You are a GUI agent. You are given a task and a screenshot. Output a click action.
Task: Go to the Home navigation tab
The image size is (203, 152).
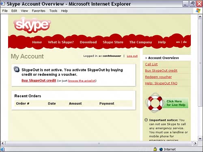coord(37,42)
